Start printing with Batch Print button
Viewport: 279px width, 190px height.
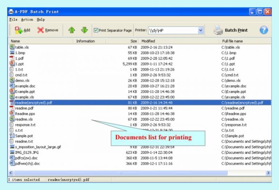(231, 30)
